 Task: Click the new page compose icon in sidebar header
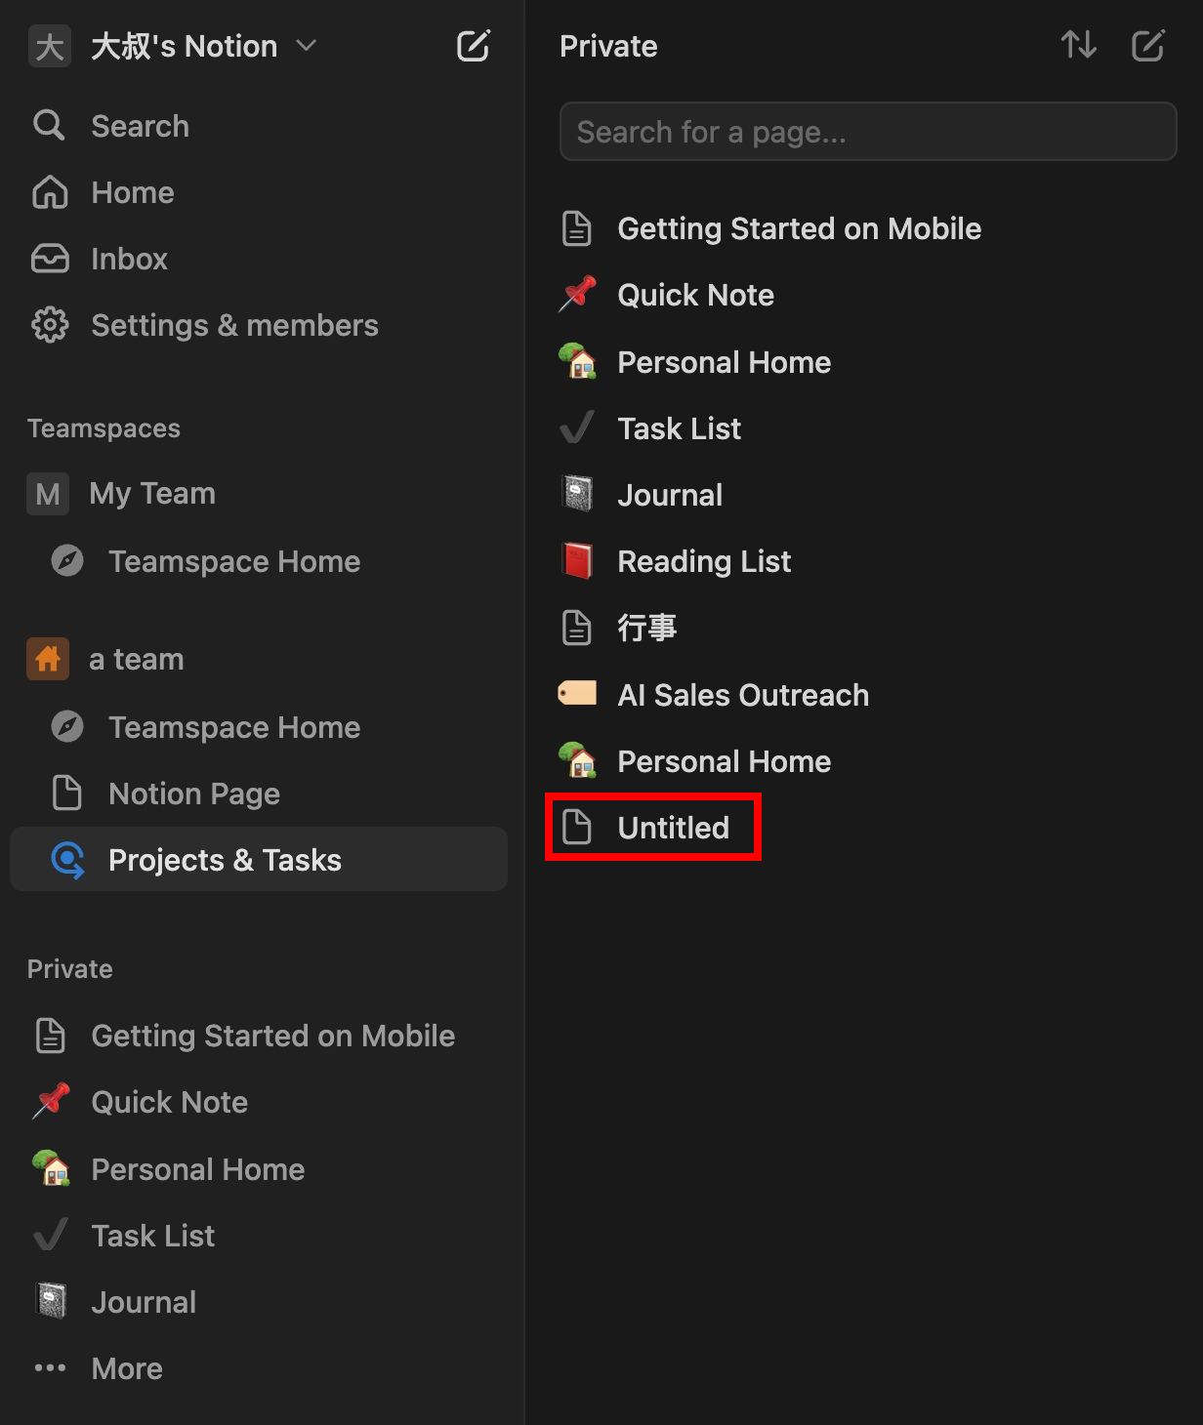coord(473,46)
